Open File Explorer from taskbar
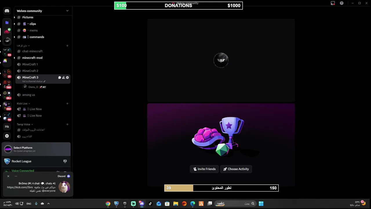 tap(176, 204)
